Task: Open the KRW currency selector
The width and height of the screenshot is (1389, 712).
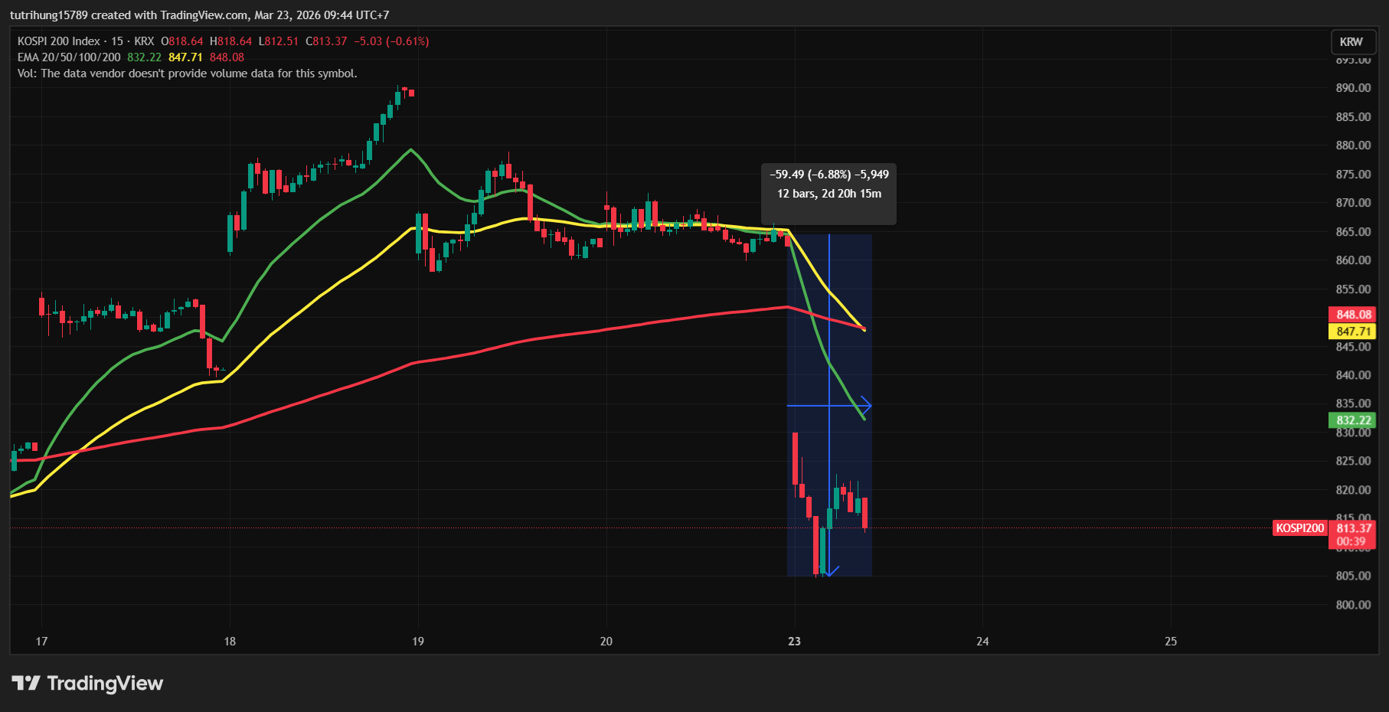Action: 1351,42
